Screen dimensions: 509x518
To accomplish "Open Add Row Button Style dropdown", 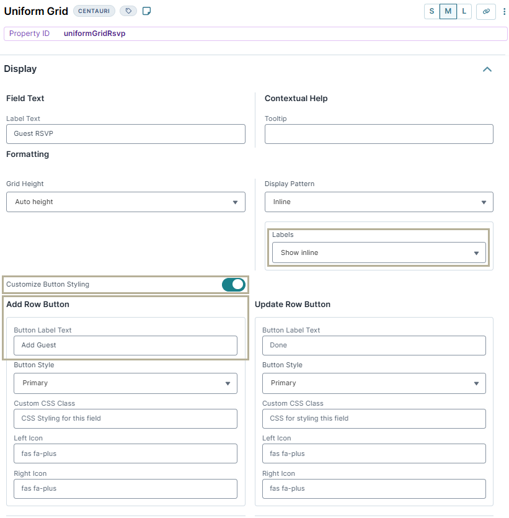I will [x=125, y=383].
